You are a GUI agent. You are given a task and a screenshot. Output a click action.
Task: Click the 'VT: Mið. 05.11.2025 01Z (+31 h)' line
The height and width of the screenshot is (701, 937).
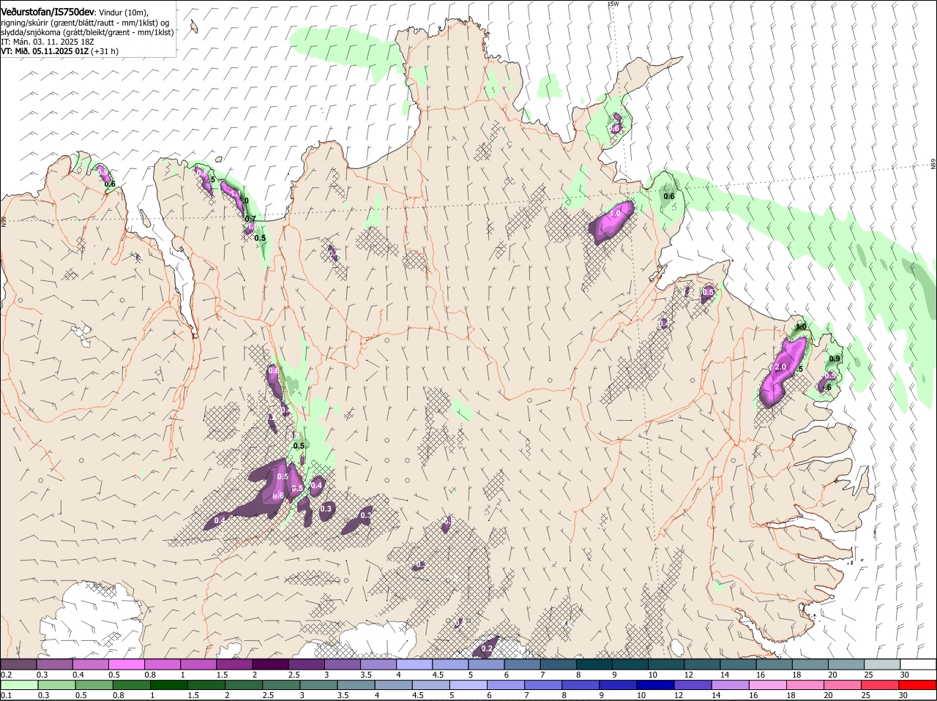(59, 51)
